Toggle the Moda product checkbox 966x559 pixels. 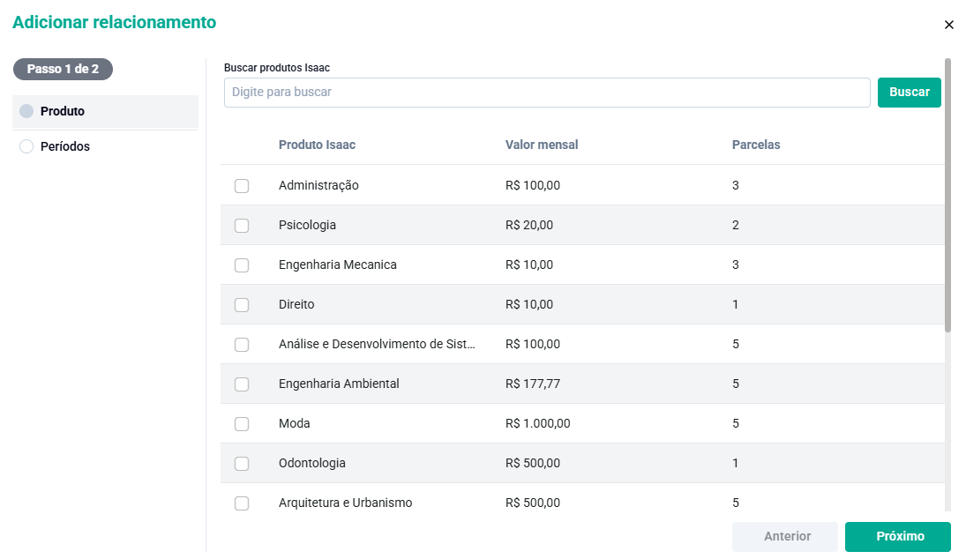[x=242, y=424]
